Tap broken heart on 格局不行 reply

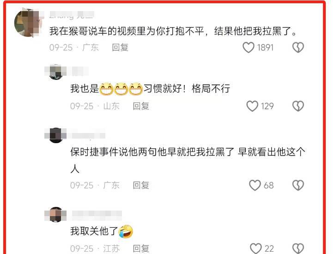(298, 106)
